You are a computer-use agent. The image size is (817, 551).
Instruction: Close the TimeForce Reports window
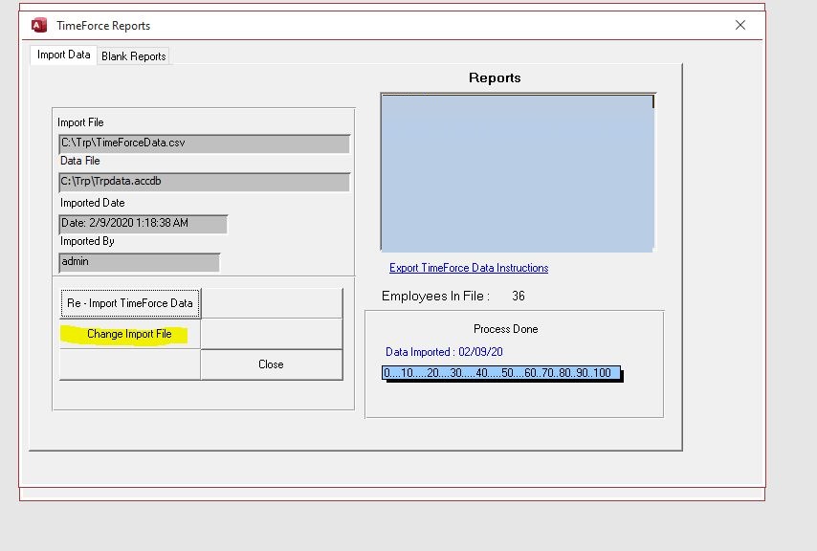(740, 25)
